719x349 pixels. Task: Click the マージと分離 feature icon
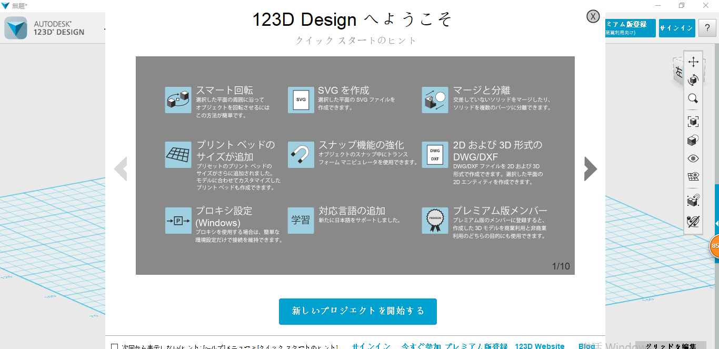pyautogui.click(x=435, y=100)
